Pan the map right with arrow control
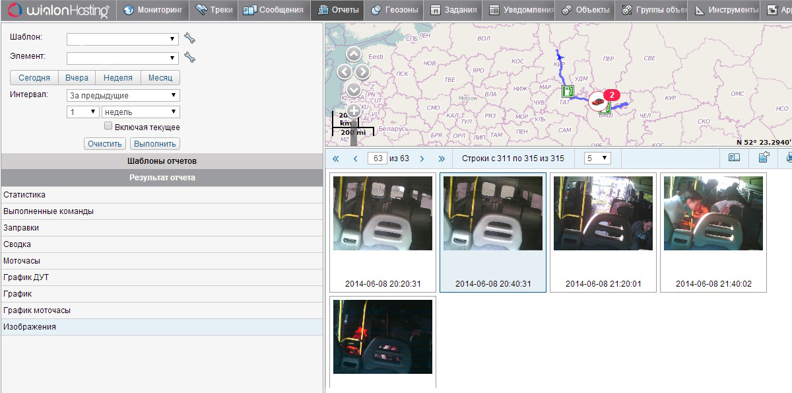Screen dimensions: 792x393 pos(363,71)
